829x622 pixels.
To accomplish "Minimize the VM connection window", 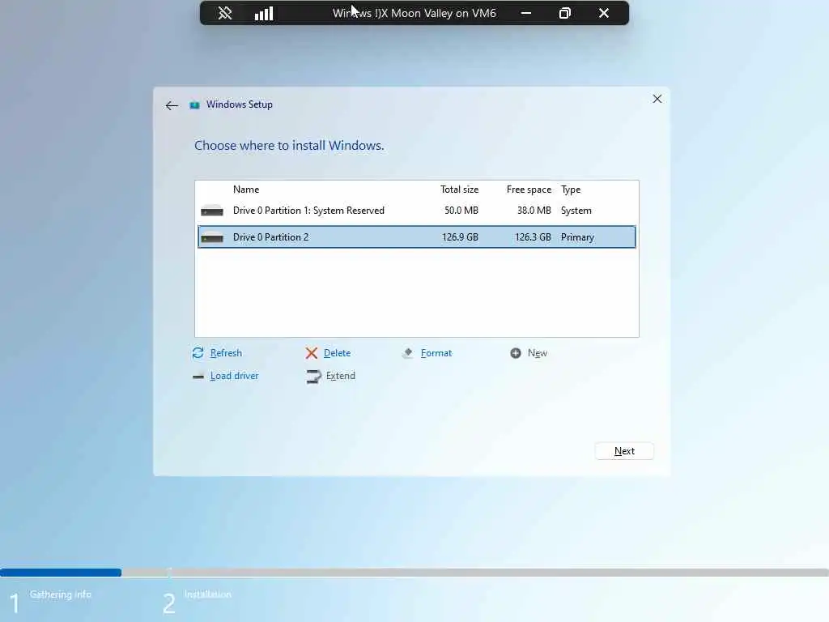I will pyautogui.click(x=526, y=13).
